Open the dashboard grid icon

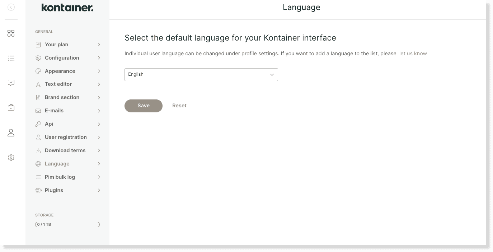[x=11, y=33]
